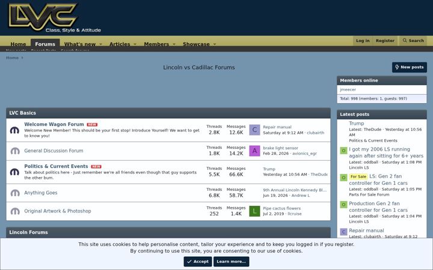The image size is (433, 270).
Task: Expand Articles menu arrow
Action: (135, 44)
